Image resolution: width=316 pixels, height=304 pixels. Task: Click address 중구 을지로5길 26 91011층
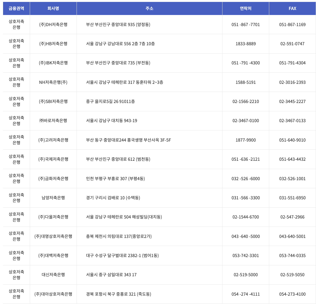coord(111,101)
